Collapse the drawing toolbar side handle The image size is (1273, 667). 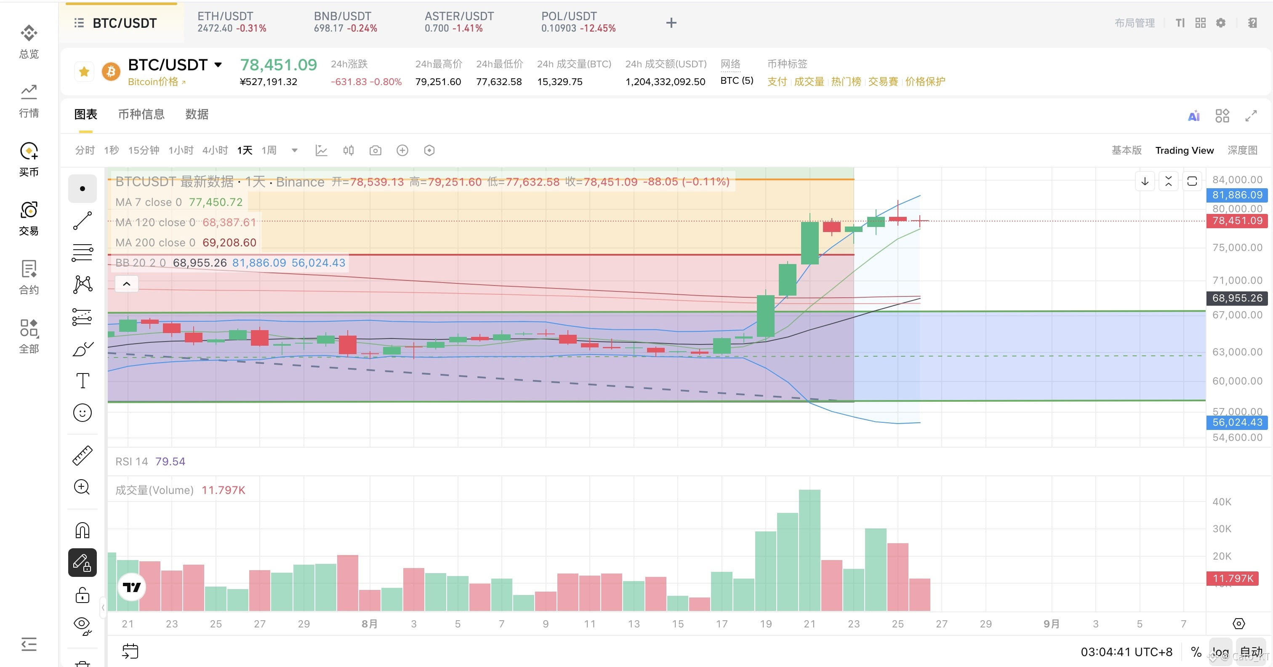pos(103,607)
